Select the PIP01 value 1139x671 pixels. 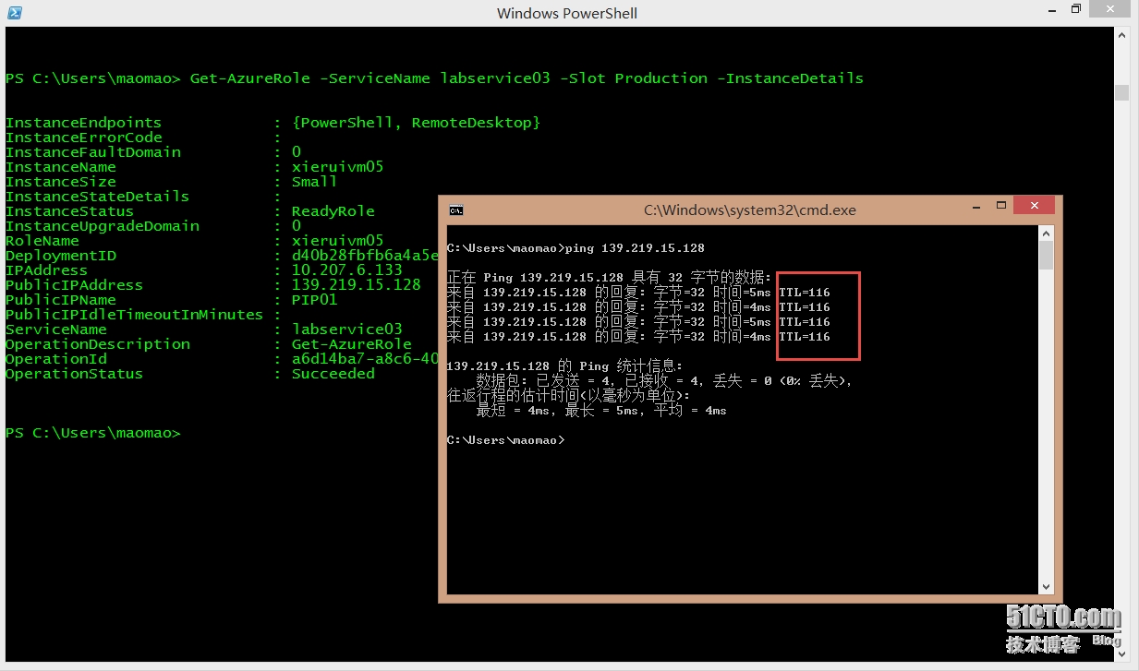pos(314,300)
